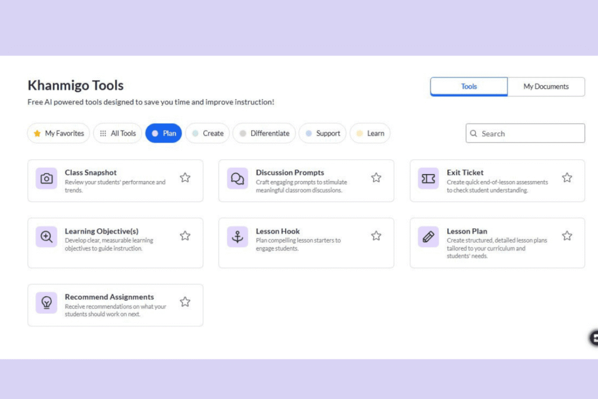Click the gray dot on Differentiate chip

coord(242,133)
